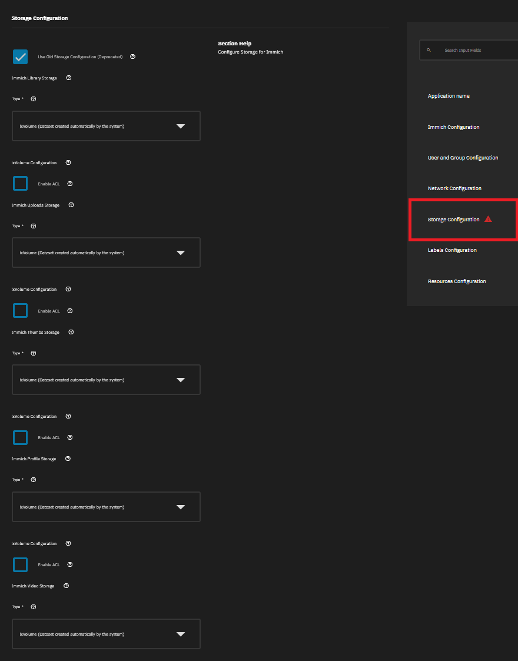
Task: Open Enable ACL help under Thumbs Storage
Action: [70, 437]
